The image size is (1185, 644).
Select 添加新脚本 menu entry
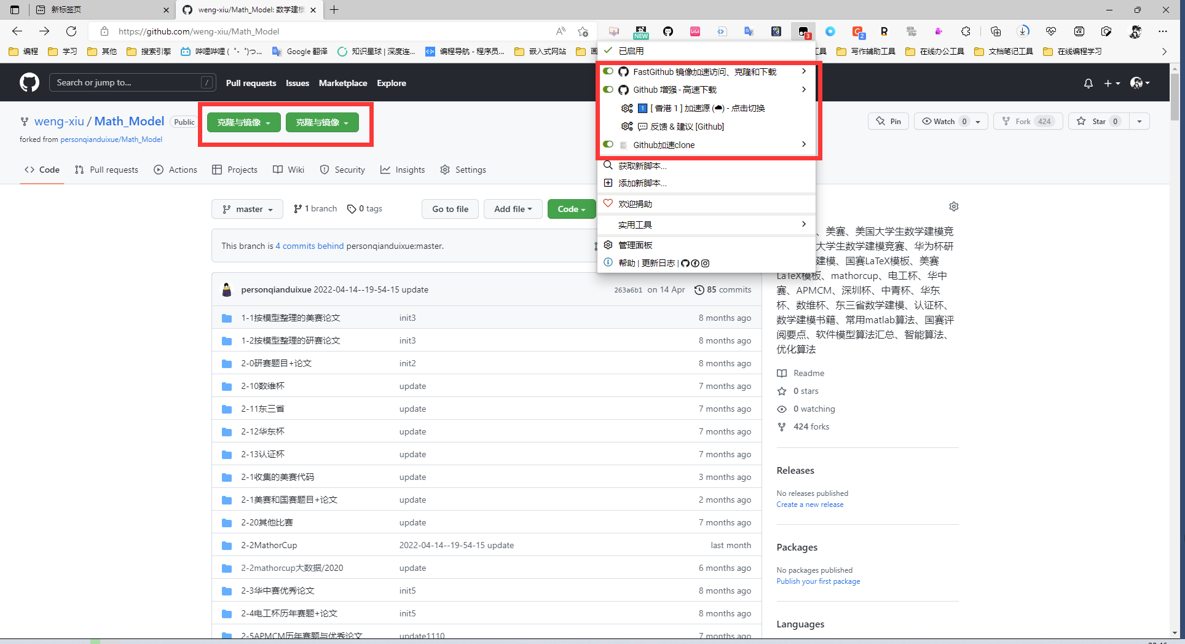click(706, 183)
